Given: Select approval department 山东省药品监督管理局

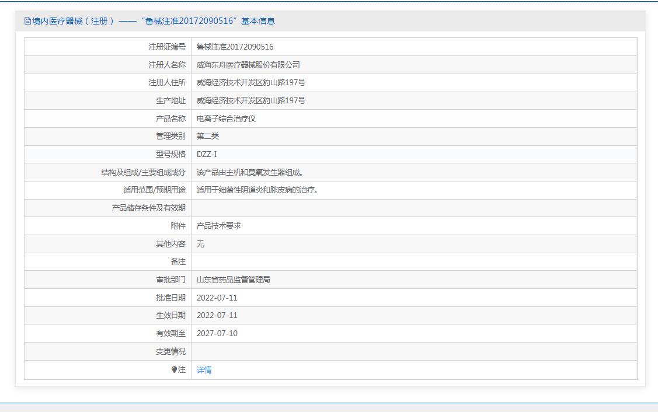Looking at the screenshot, I should [234, 280].
